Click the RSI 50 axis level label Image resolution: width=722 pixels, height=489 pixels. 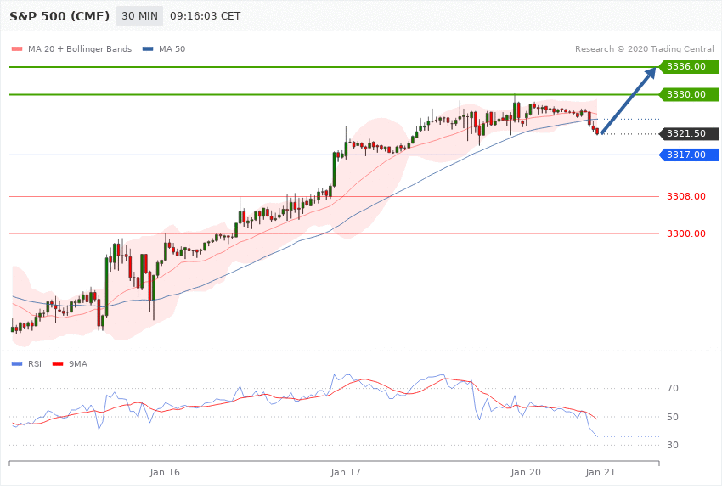click(672, 417)
